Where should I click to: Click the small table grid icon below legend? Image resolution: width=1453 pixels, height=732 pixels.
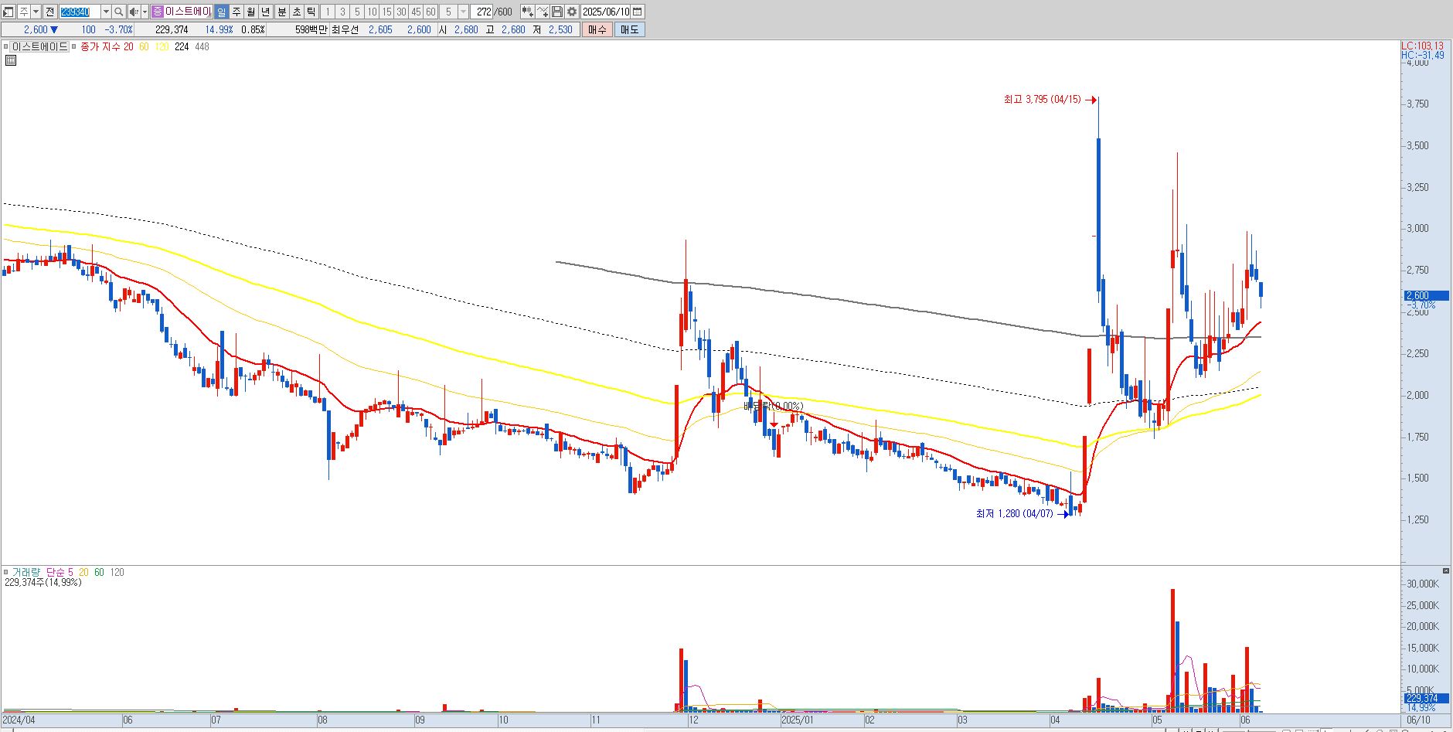tap(10, 60)
